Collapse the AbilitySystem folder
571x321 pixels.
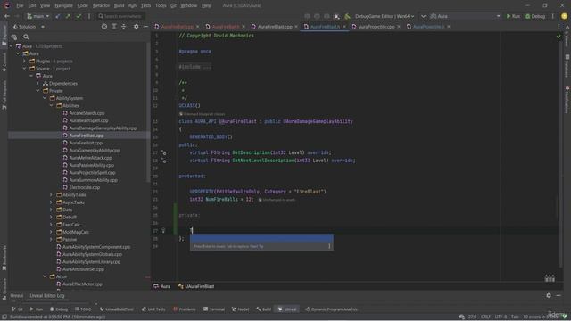pos(45,98)
